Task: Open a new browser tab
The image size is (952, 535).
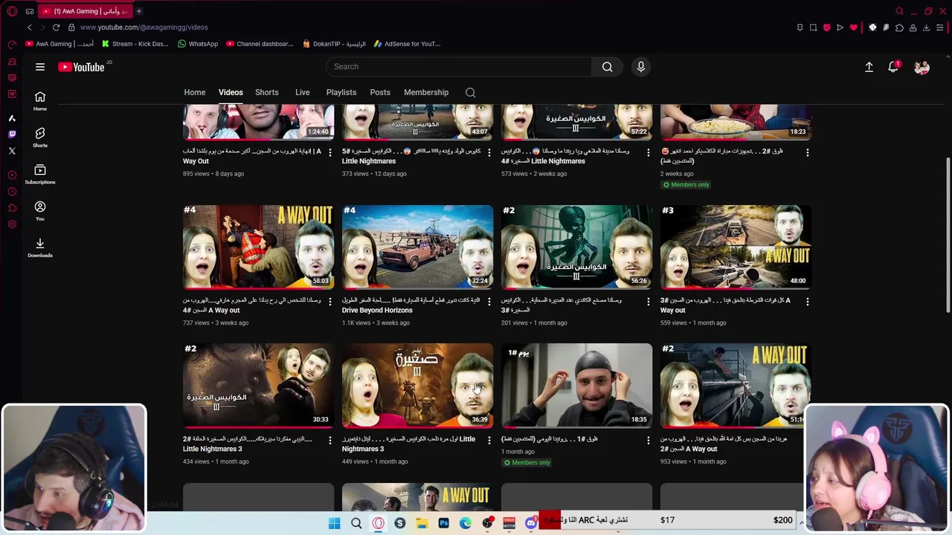Action: (138, 11)
